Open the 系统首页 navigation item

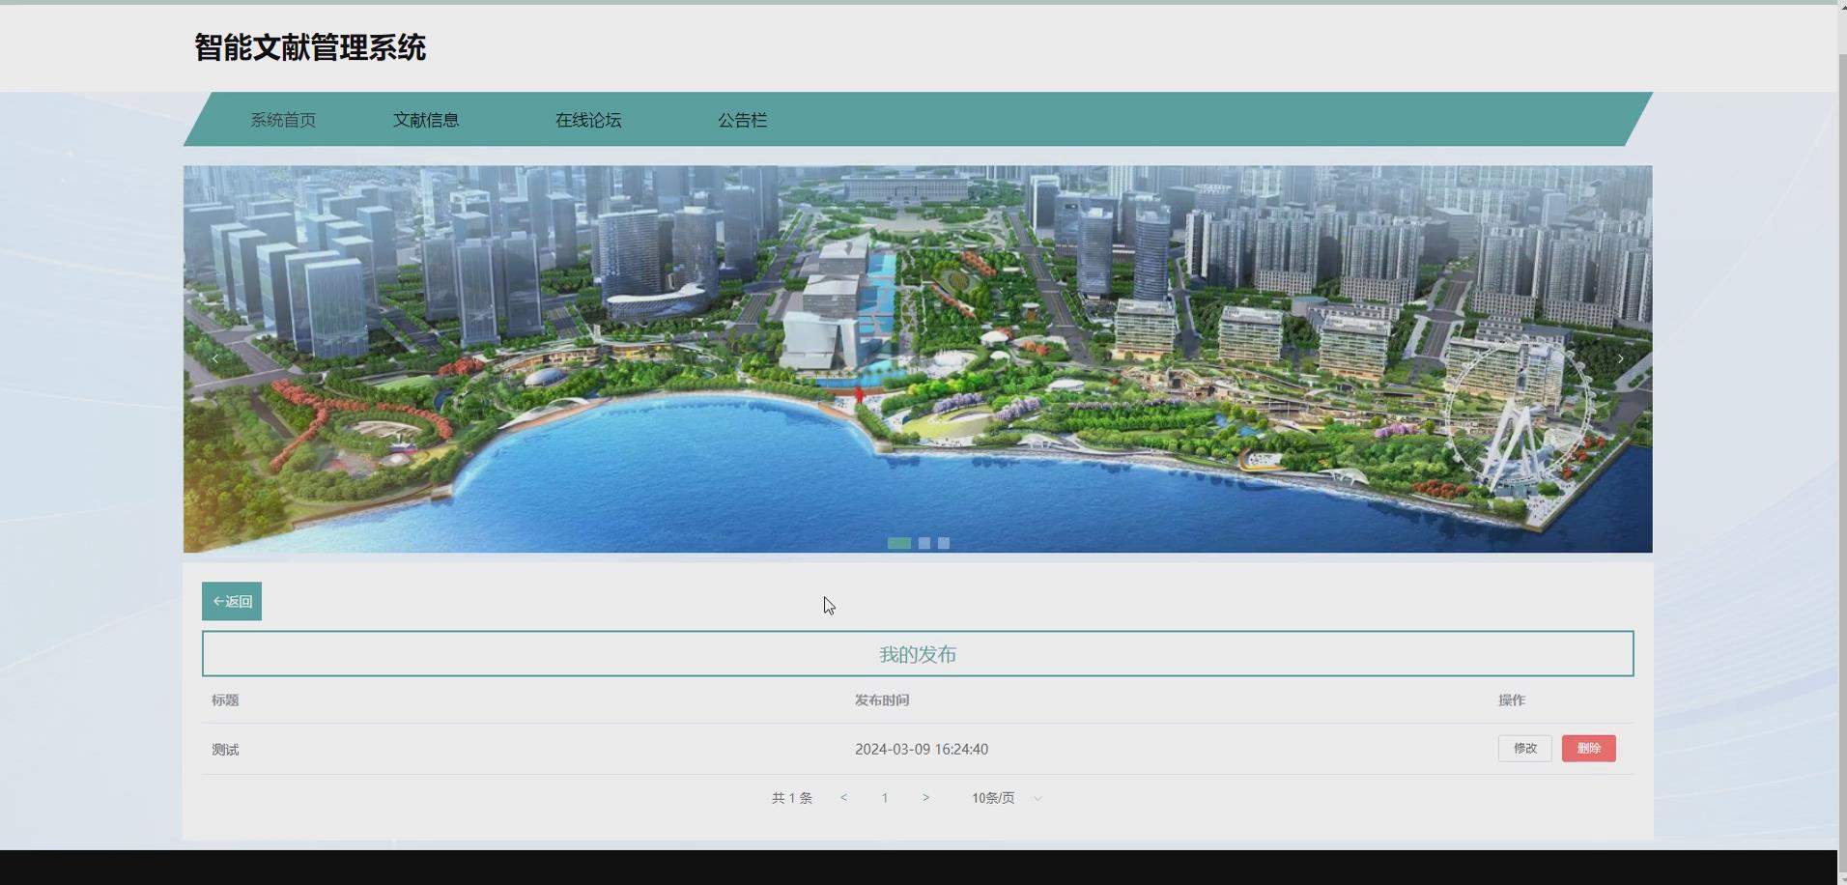283,120
